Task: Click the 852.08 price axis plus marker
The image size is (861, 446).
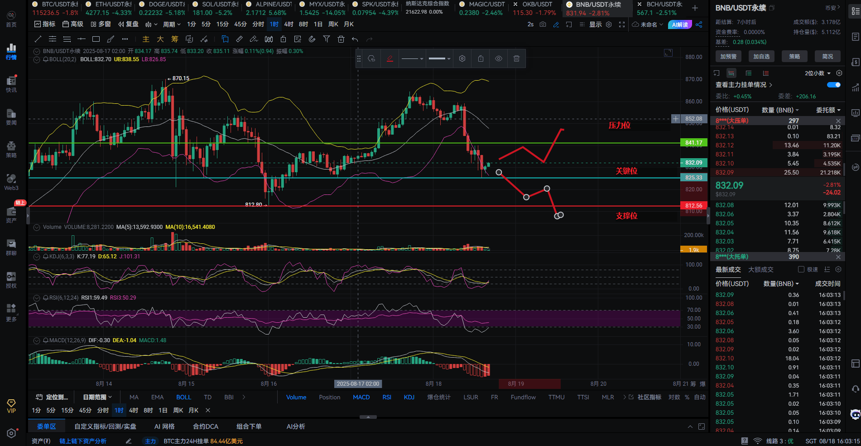Action: 676,119
